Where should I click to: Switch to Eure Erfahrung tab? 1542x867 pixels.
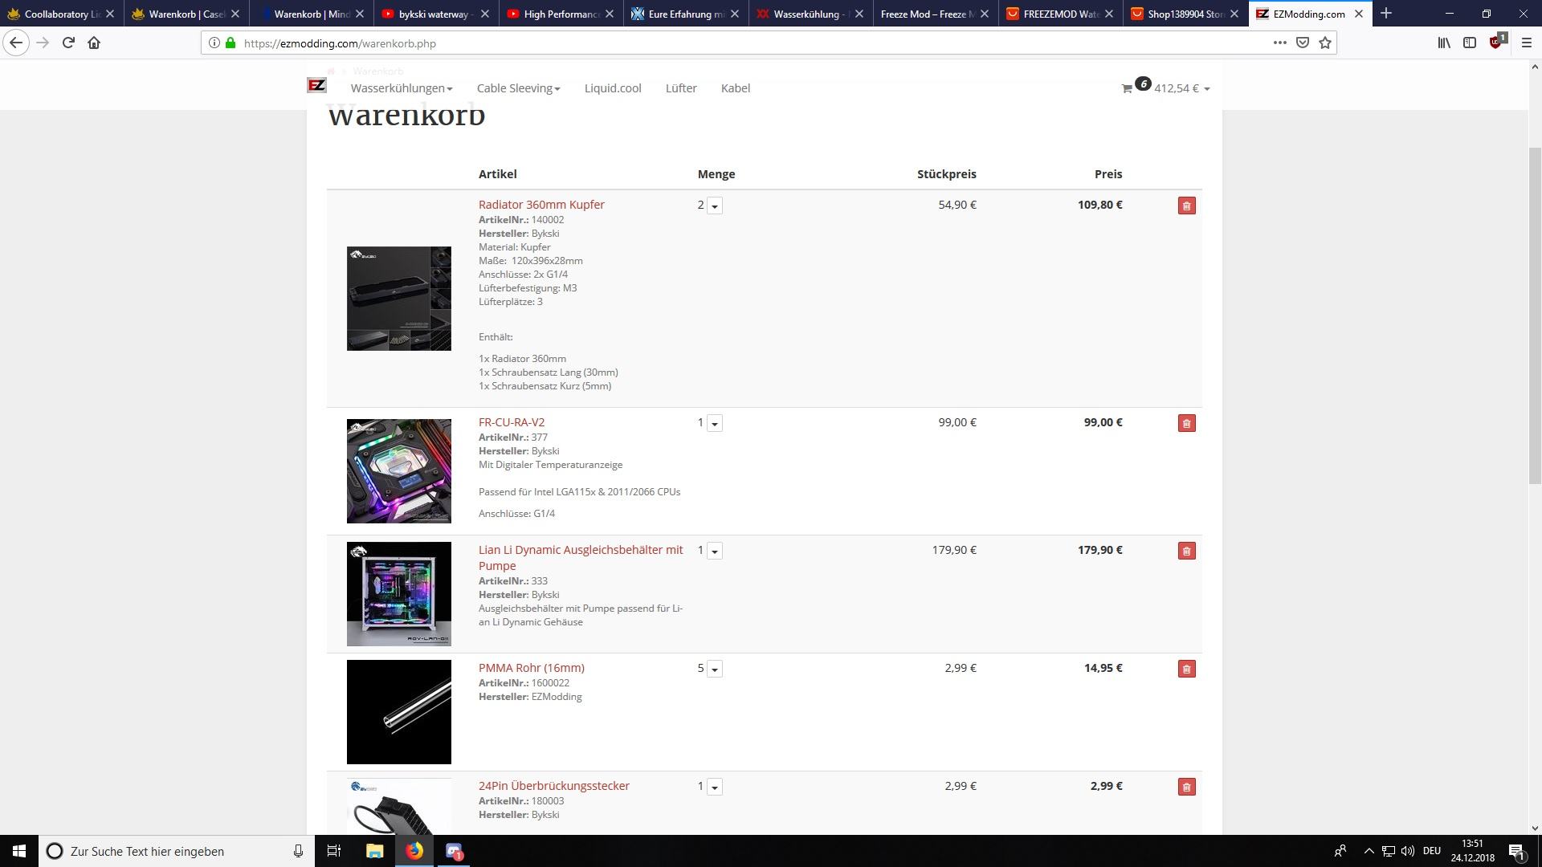[x=685, y=14]
